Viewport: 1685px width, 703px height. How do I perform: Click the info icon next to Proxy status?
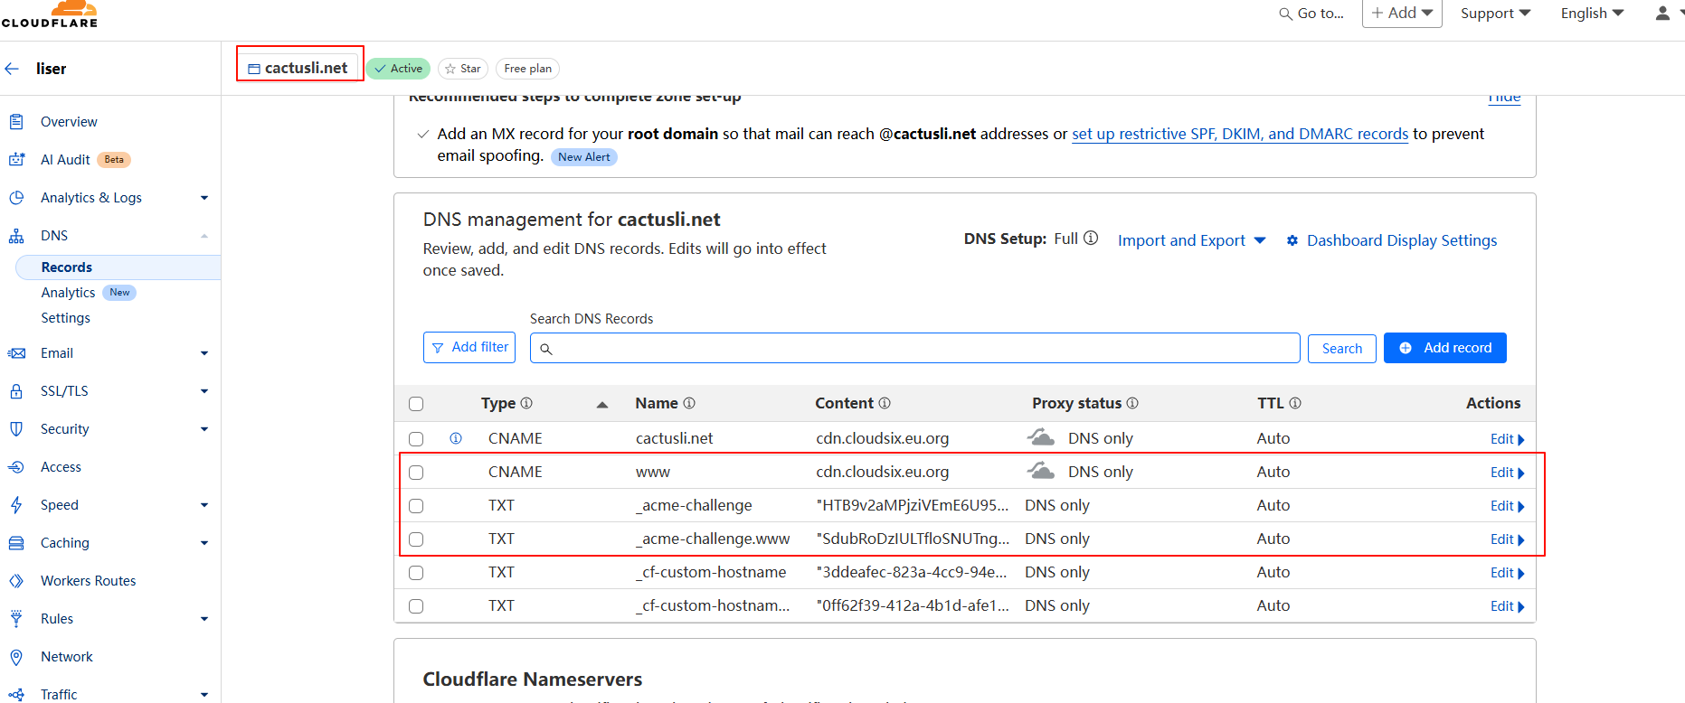1132,403
